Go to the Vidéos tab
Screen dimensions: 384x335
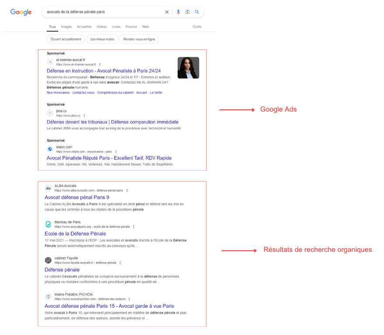[101, 27]
